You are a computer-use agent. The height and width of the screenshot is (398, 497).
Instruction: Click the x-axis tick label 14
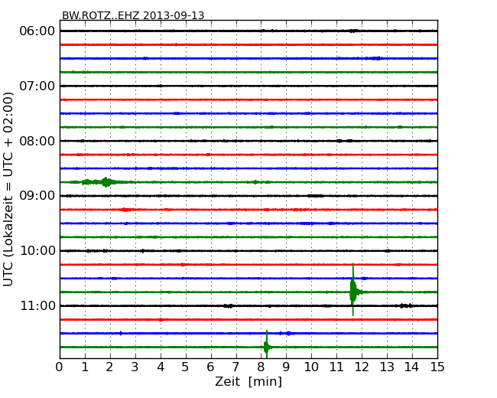(x=412, y=367)
